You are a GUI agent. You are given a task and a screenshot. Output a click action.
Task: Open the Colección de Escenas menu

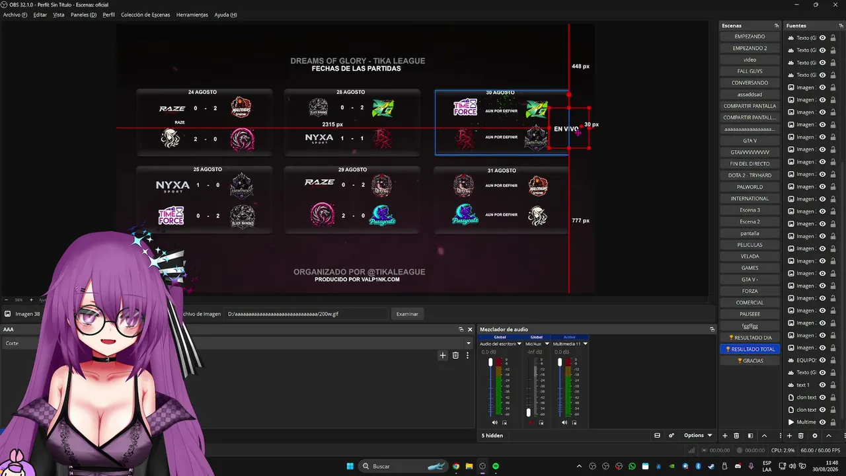145,15
